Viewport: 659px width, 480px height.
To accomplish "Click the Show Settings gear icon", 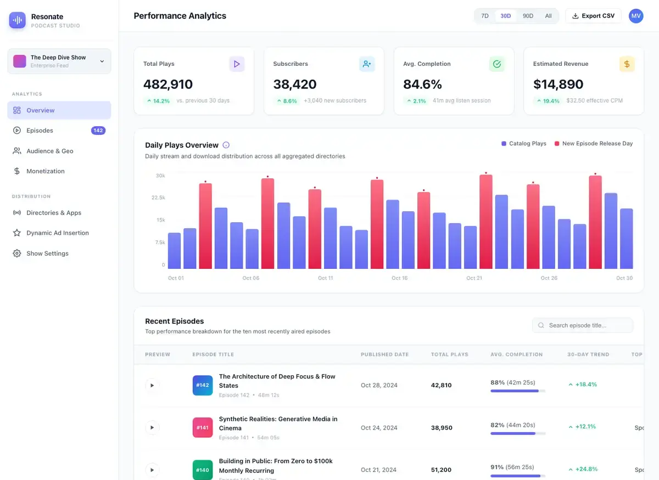I will point(17,253).
